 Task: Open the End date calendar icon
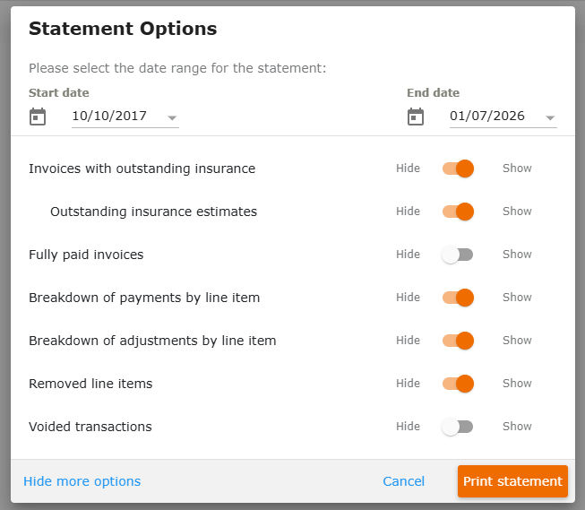(416, 117)
